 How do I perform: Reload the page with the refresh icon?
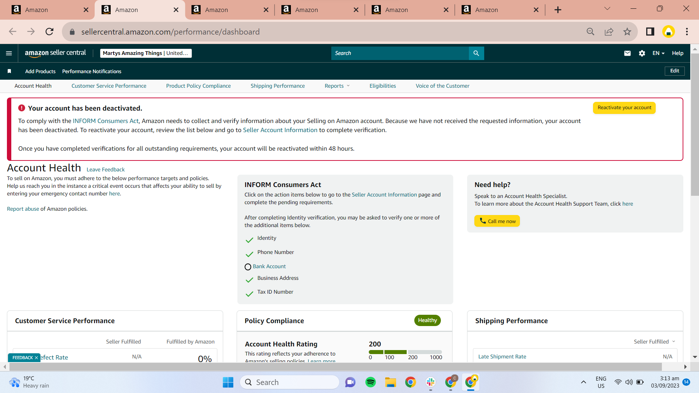point(50,32)
